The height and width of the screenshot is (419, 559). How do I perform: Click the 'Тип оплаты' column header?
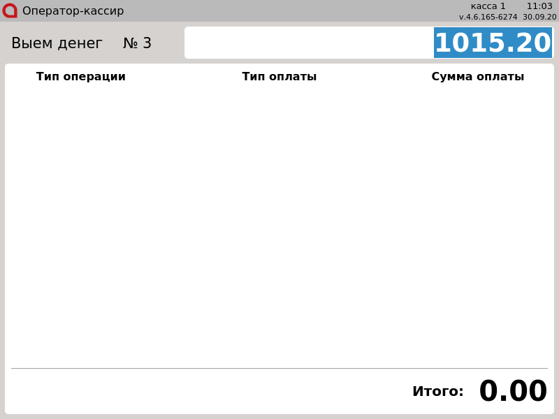pos(279,77)
